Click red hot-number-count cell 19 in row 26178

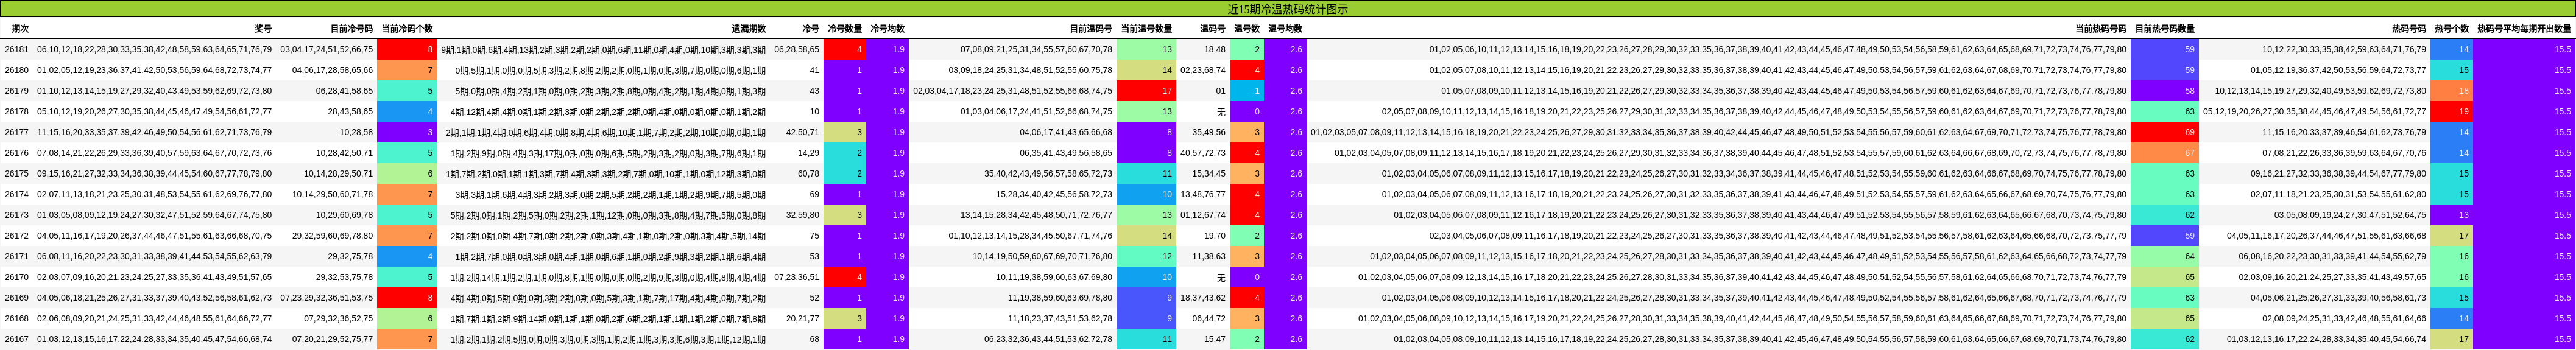(2451, 112)
